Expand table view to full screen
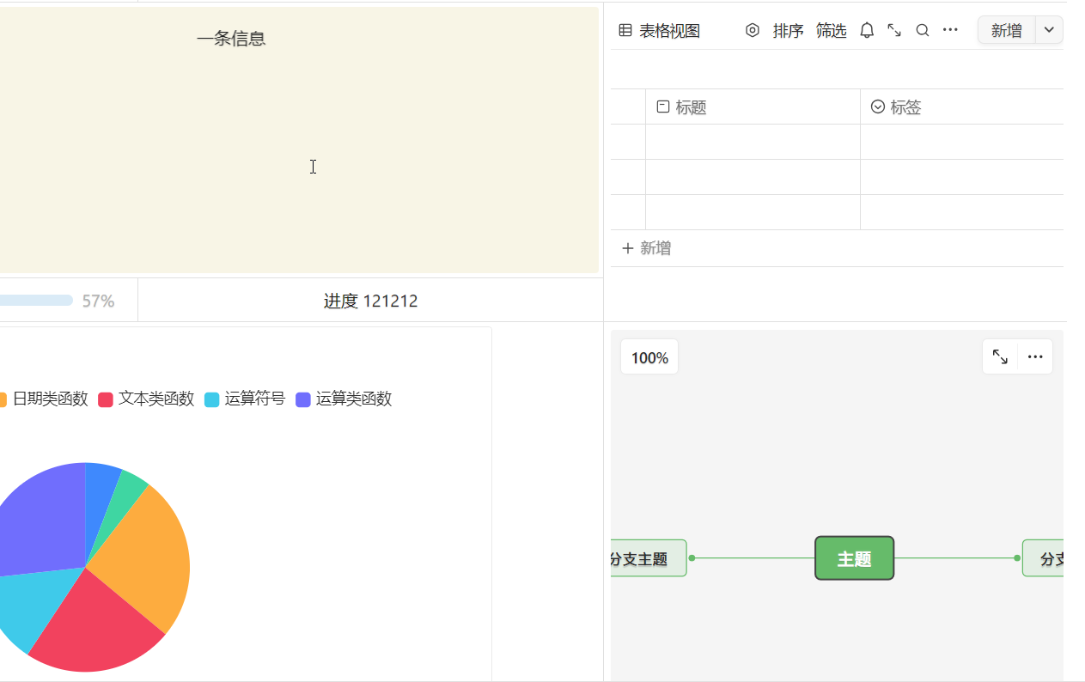The width and height of the screenshot is (1085, 682). point(894,30)
